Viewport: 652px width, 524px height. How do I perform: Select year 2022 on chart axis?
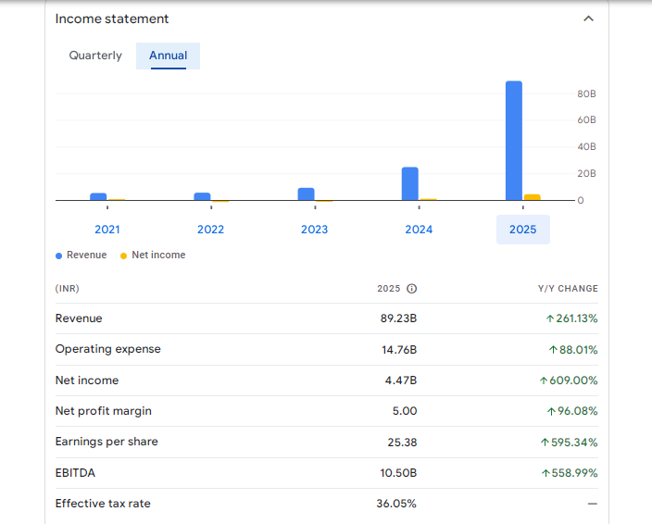(211, 230)
